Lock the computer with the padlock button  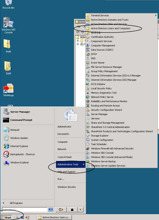click(x=72, y=210)
